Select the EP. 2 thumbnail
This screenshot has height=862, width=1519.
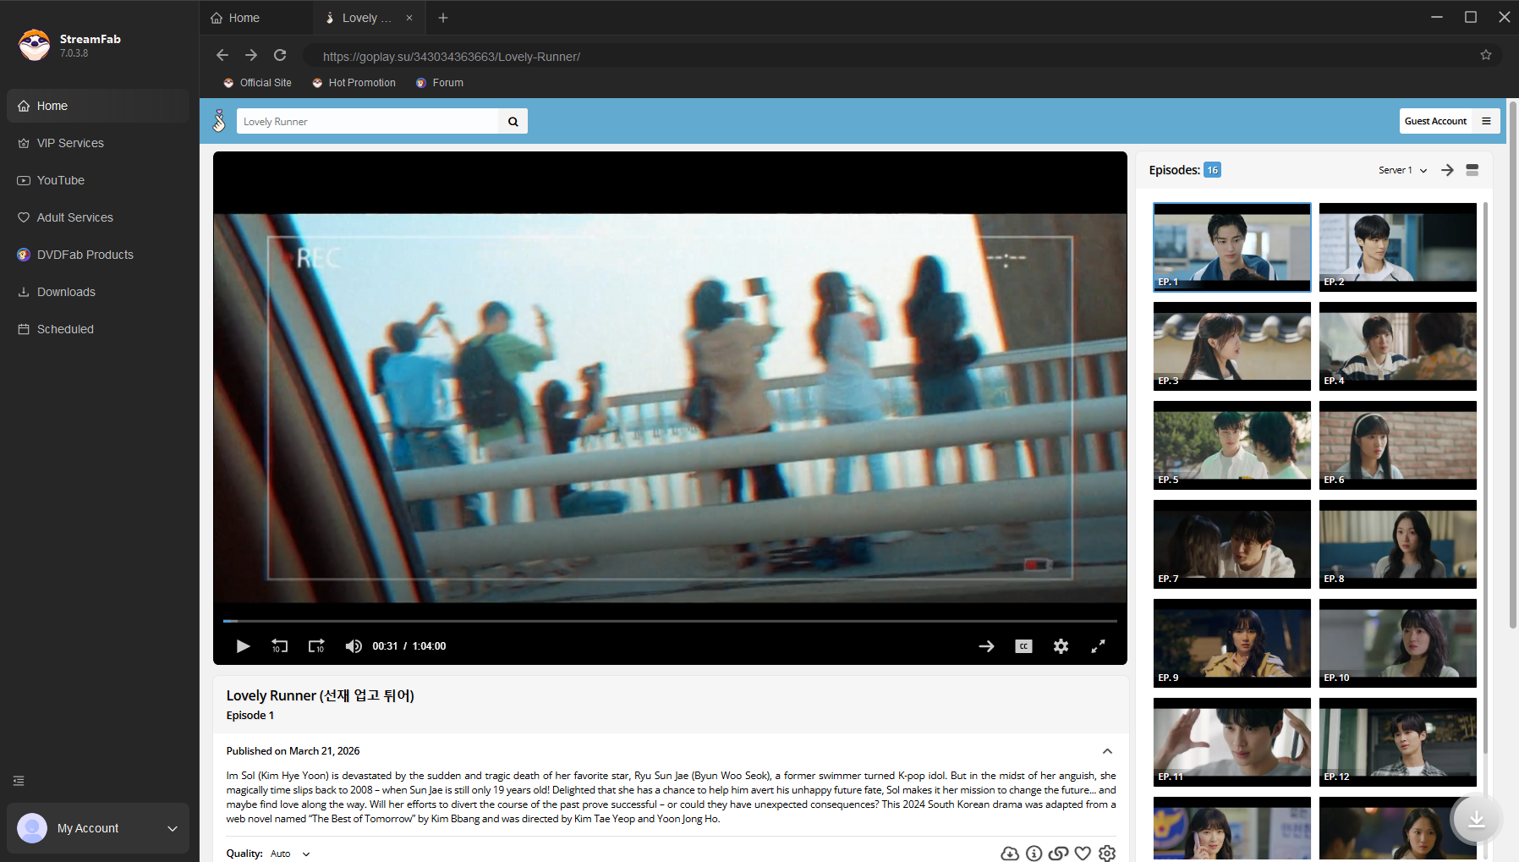click(1398, 247)
